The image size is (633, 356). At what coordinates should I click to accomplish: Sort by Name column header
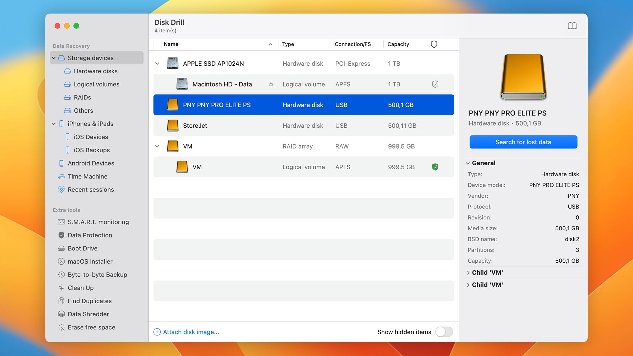[x=171, y=44]
